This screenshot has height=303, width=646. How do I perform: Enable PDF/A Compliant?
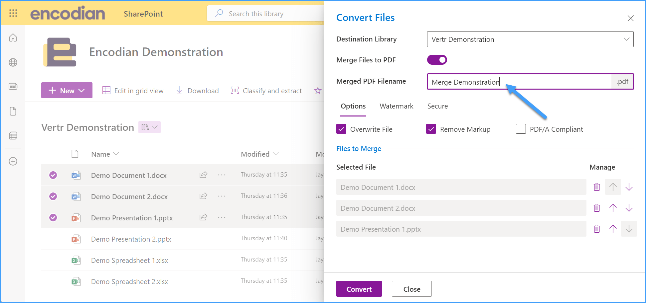coord(521,129)
